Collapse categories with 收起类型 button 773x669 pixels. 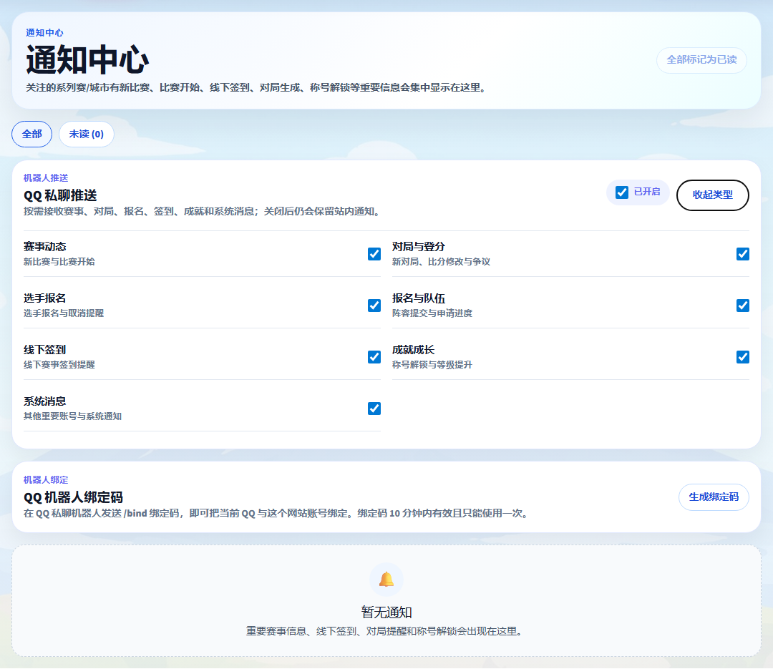712,195
